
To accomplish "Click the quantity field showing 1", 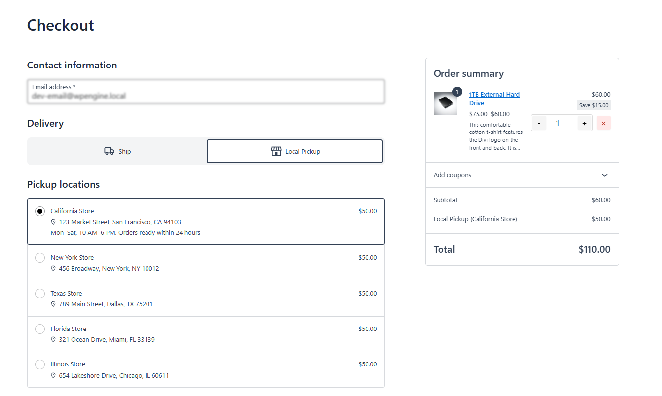I will [x=558, y=123].
